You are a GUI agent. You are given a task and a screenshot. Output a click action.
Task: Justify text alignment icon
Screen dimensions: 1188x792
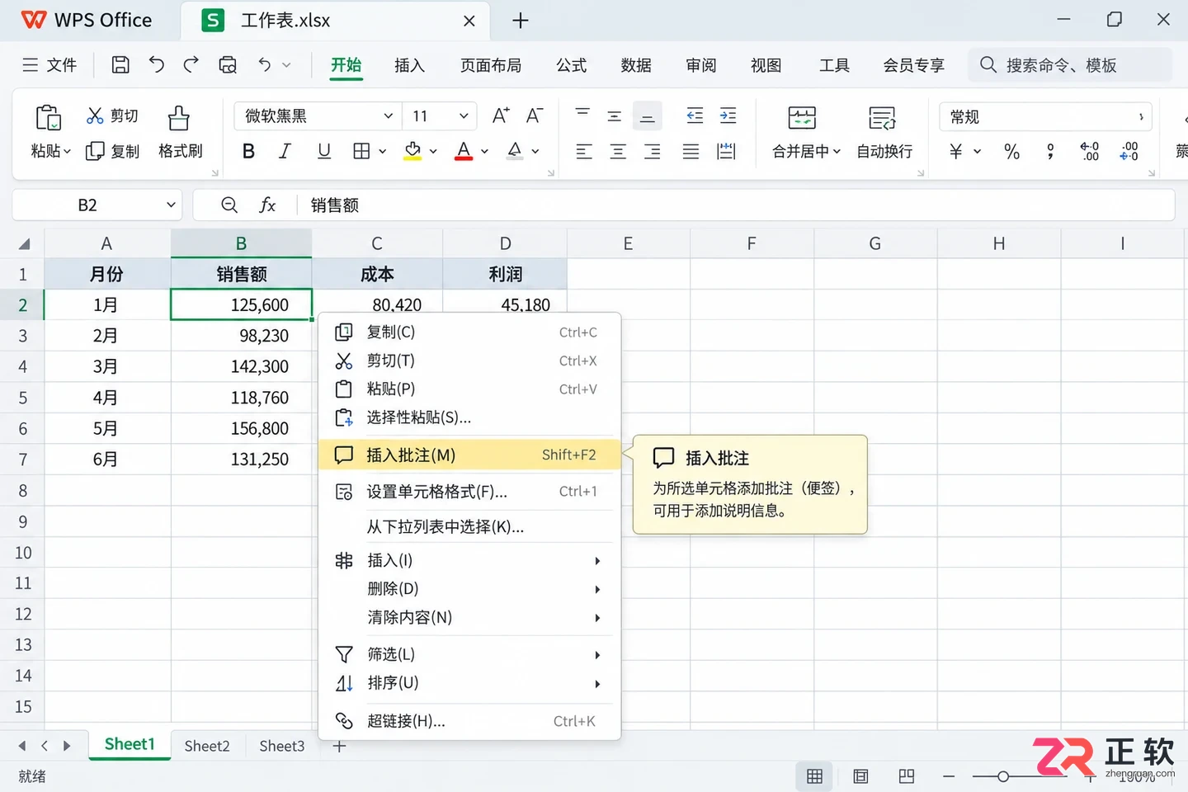click(691, 151)
